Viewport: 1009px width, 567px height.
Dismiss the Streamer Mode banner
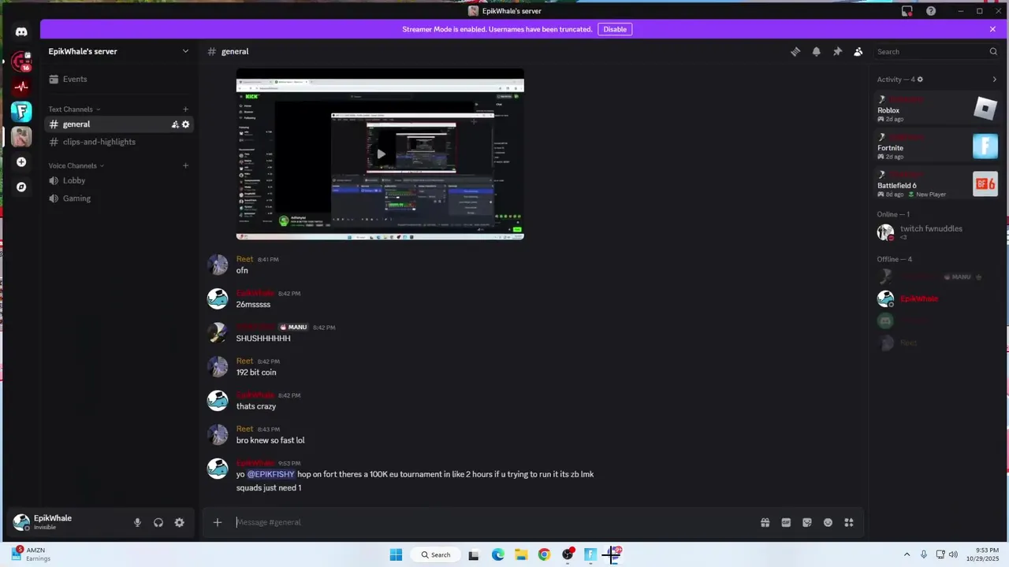pos(992,29)
